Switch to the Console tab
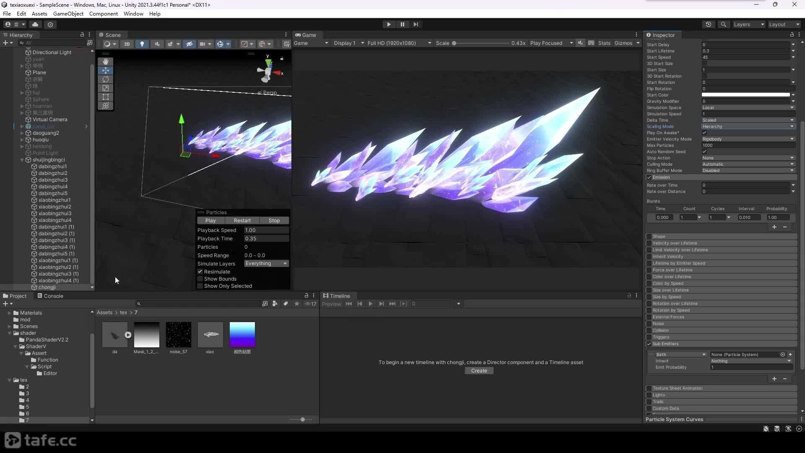This screenshot has width=805, height=453. point(50,296)
